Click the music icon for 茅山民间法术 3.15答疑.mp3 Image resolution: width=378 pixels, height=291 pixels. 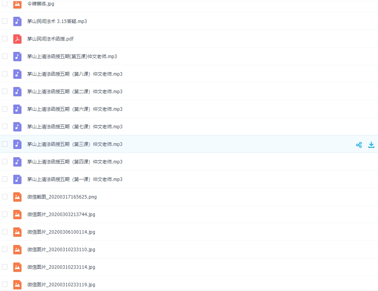point(17,21)
